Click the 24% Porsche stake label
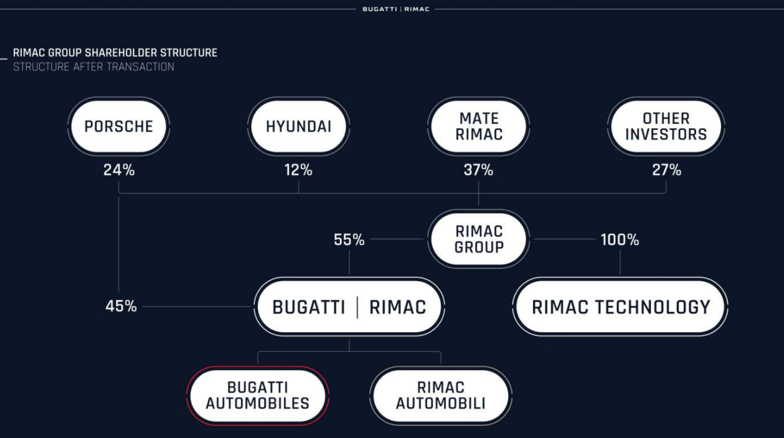This screenshot has height=438, width=784. click(118, 170)
